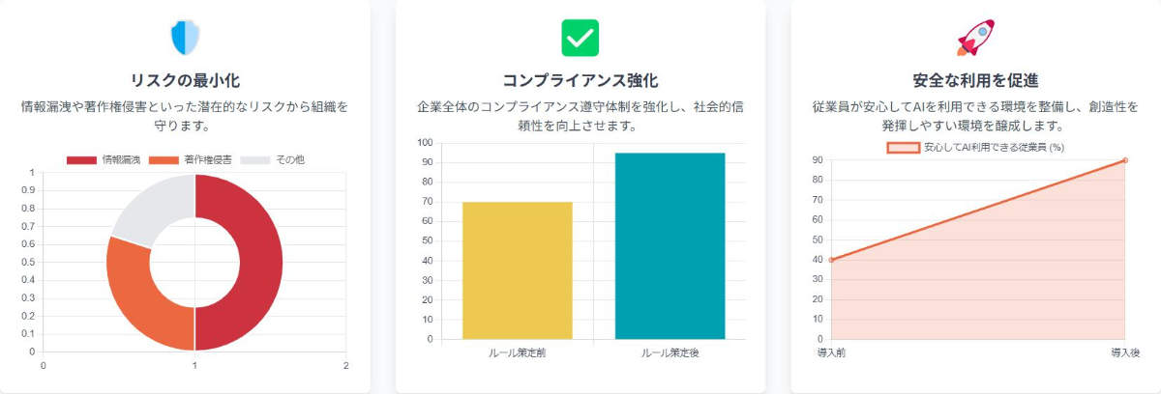Click the yellow ルール策定前 bar
1161x394 pixels.
[x=518, y=270]
